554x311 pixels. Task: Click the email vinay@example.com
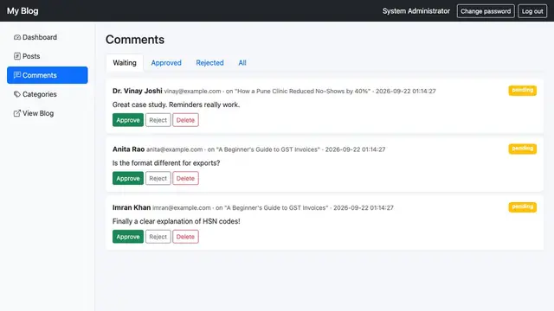click(192, 91)
